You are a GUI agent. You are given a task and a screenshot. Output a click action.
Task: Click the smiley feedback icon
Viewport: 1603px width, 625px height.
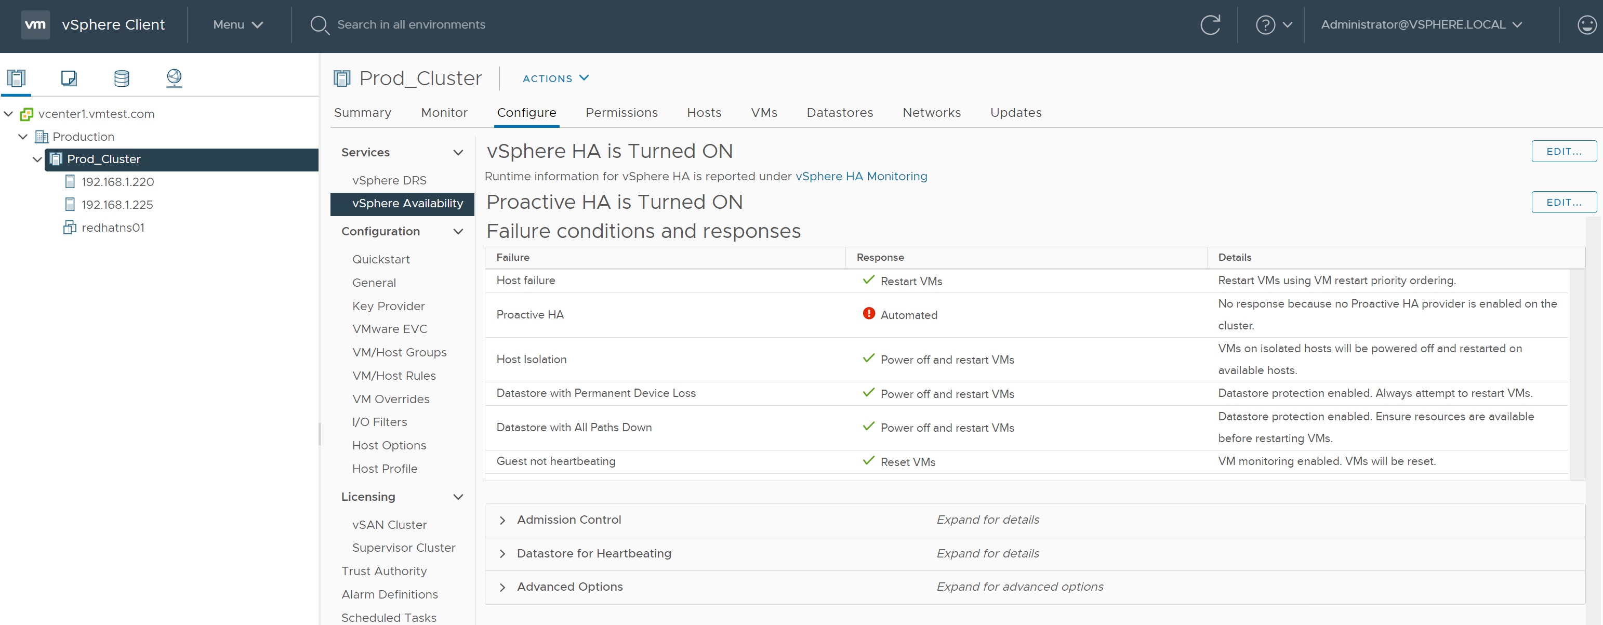click(x=1587, y=25)
